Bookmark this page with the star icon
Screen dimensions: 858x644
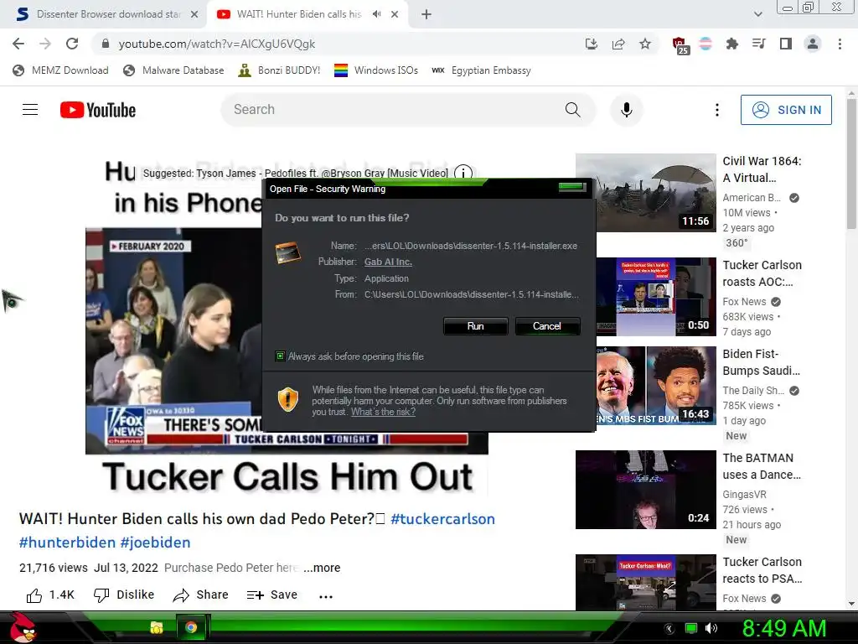645,44
